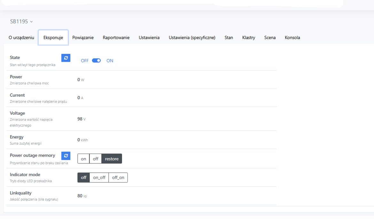The width and height of the screenshot is (374, 223).
Task: Refresh the State value
Action: pos(66,58)
